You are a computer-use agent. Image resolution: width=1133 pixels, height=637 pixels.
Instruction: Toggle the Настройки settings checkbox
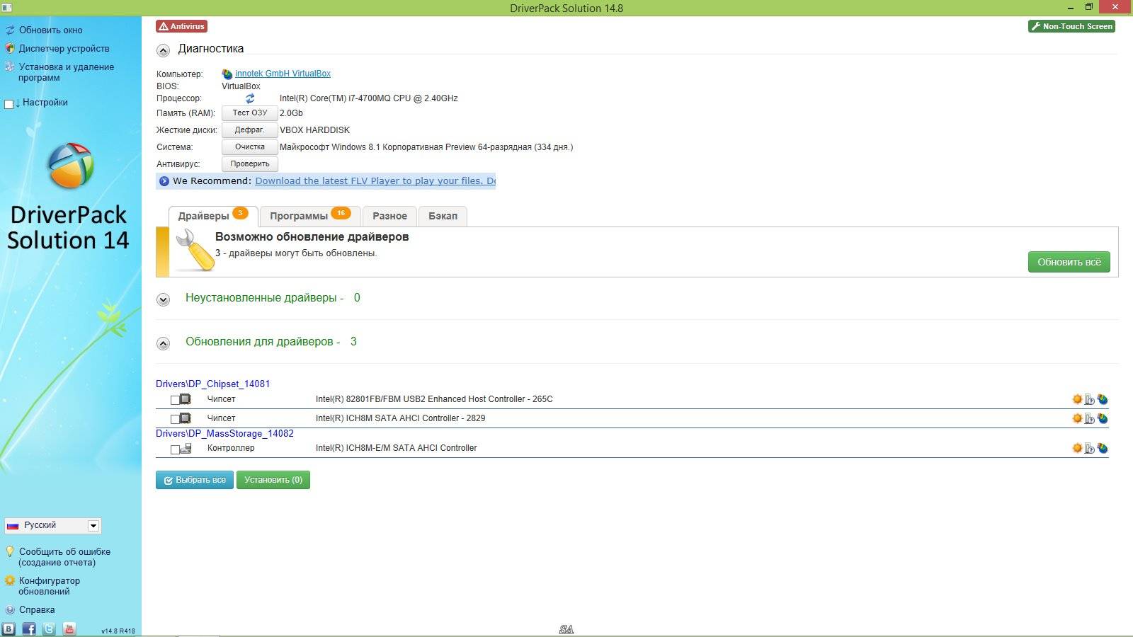click(9, 104)
